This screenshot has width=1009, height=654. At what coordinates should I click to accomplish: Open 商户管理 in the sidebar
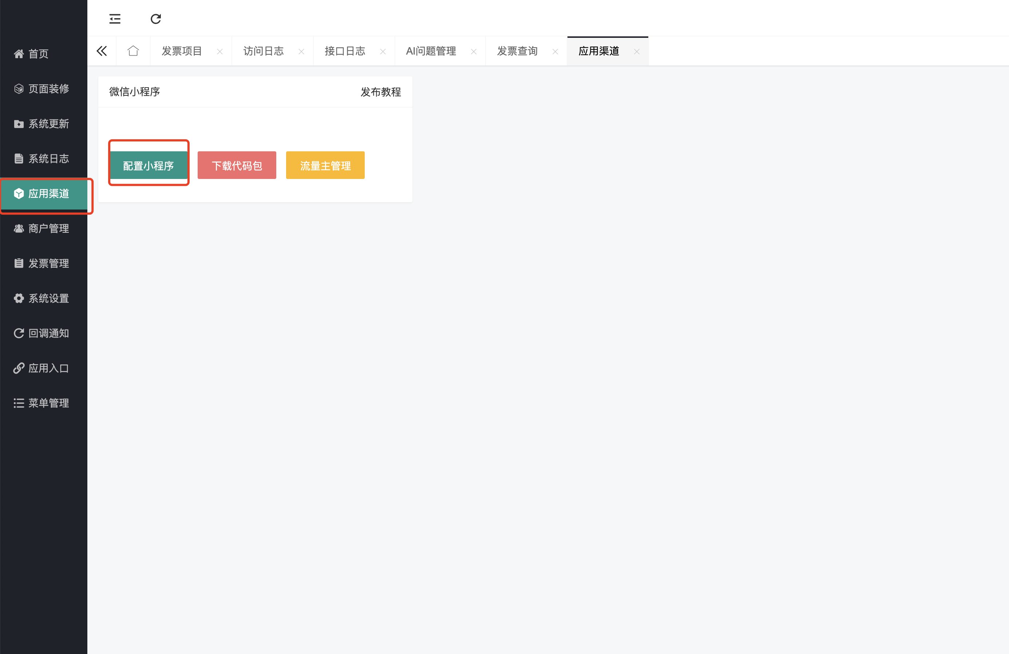[x=48, y=229]
